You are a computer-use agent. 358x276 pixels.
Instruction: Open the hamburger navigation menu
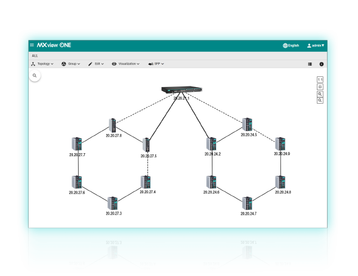[x=32, y=45]
